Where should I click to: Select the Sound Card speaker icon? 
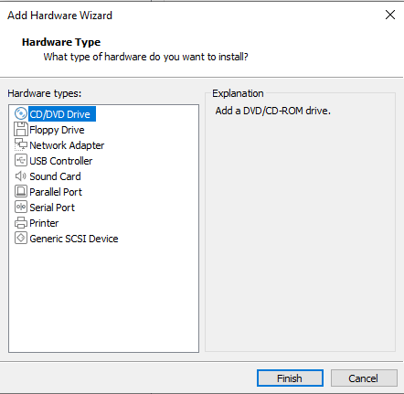pyautogui.click(x=21, y=176)
